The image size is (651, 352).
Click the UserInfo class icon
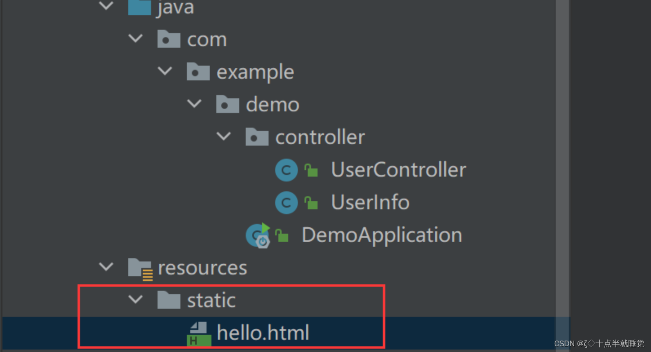click(x=286, y=202)
